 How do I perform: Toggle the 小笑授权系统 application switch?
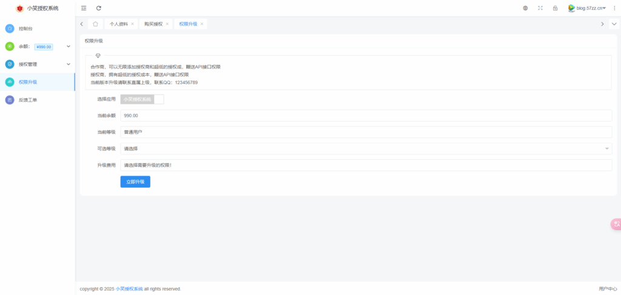142,99
